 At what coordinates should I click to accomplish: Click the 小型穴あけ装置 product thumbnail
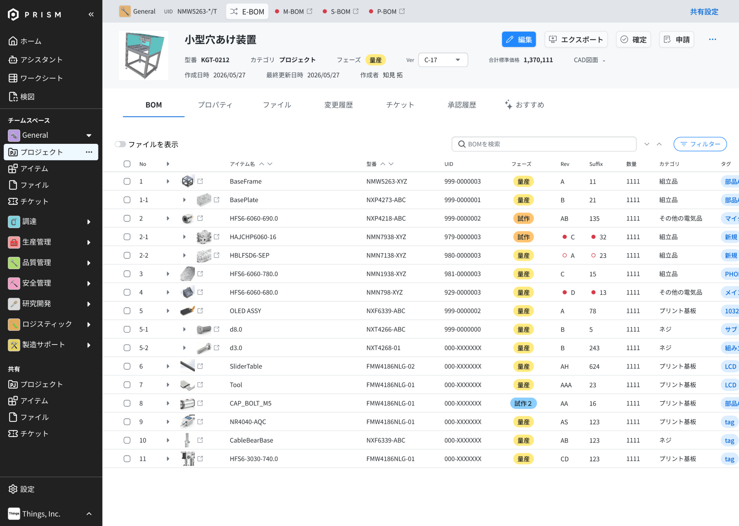coord(143,55)
